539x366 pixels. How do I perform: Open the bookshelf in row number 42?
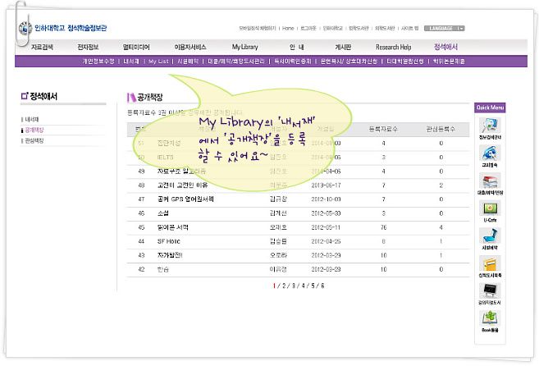[x=163, y=269]
